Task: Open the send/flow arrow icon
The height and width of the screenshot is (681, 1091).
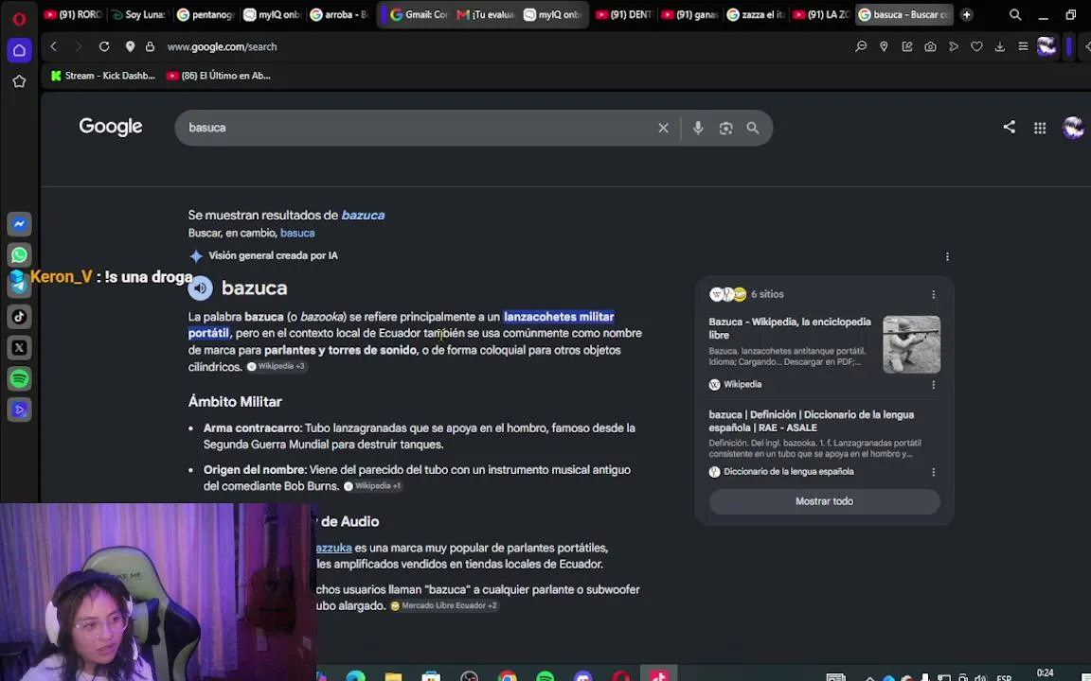Action: point(954,46)
